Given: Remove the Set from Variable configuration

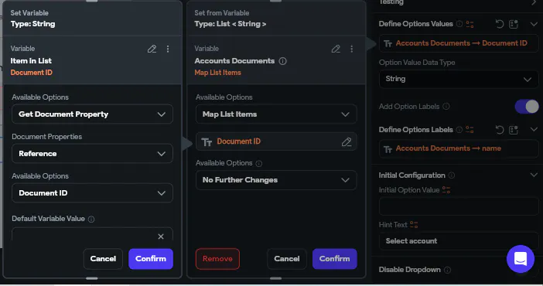Looking at the screenshot, I should tap(217, 259).
